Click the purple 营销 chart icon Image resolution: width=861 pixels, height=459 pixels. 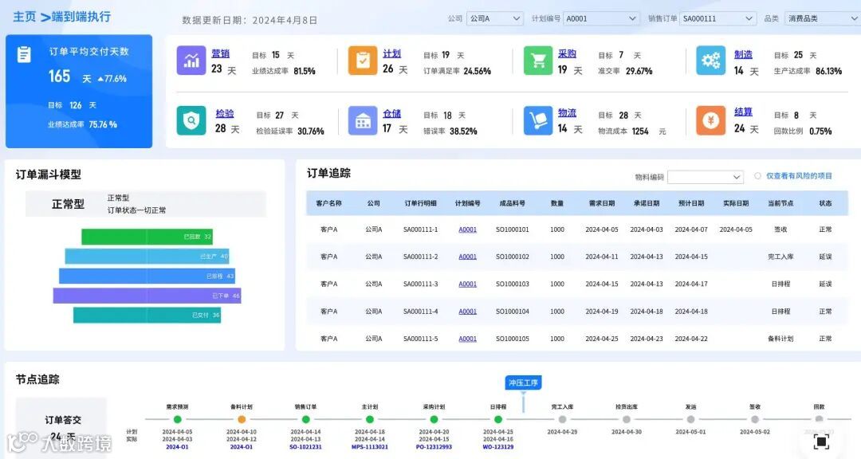point(191,61)
